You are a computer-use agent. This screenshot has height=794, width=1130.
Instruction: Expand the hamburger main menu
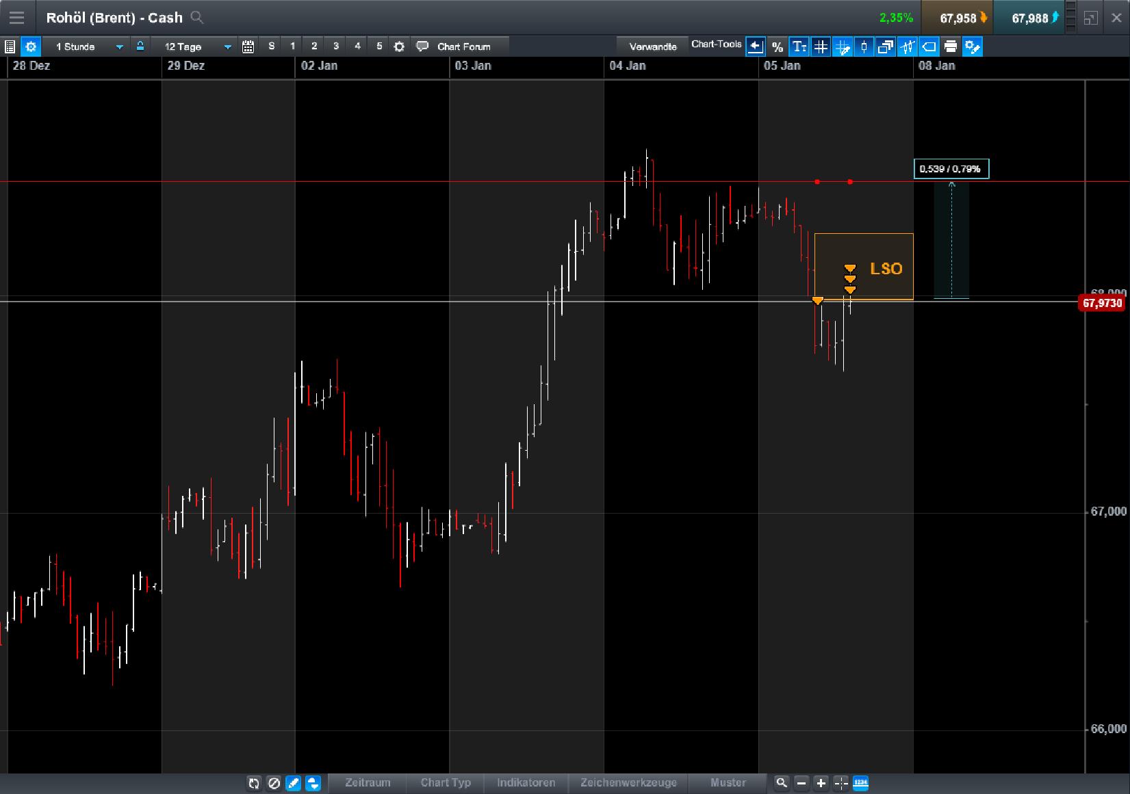(x=16, y=17)
